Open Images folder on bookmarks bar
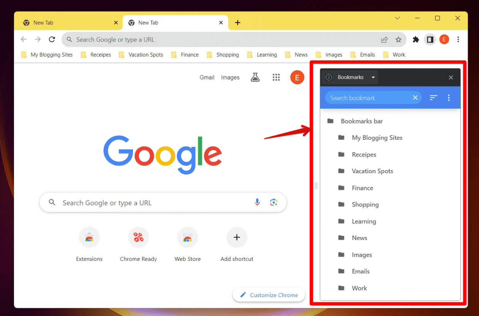This screenshot has width=479, height=316. (329, 55)
